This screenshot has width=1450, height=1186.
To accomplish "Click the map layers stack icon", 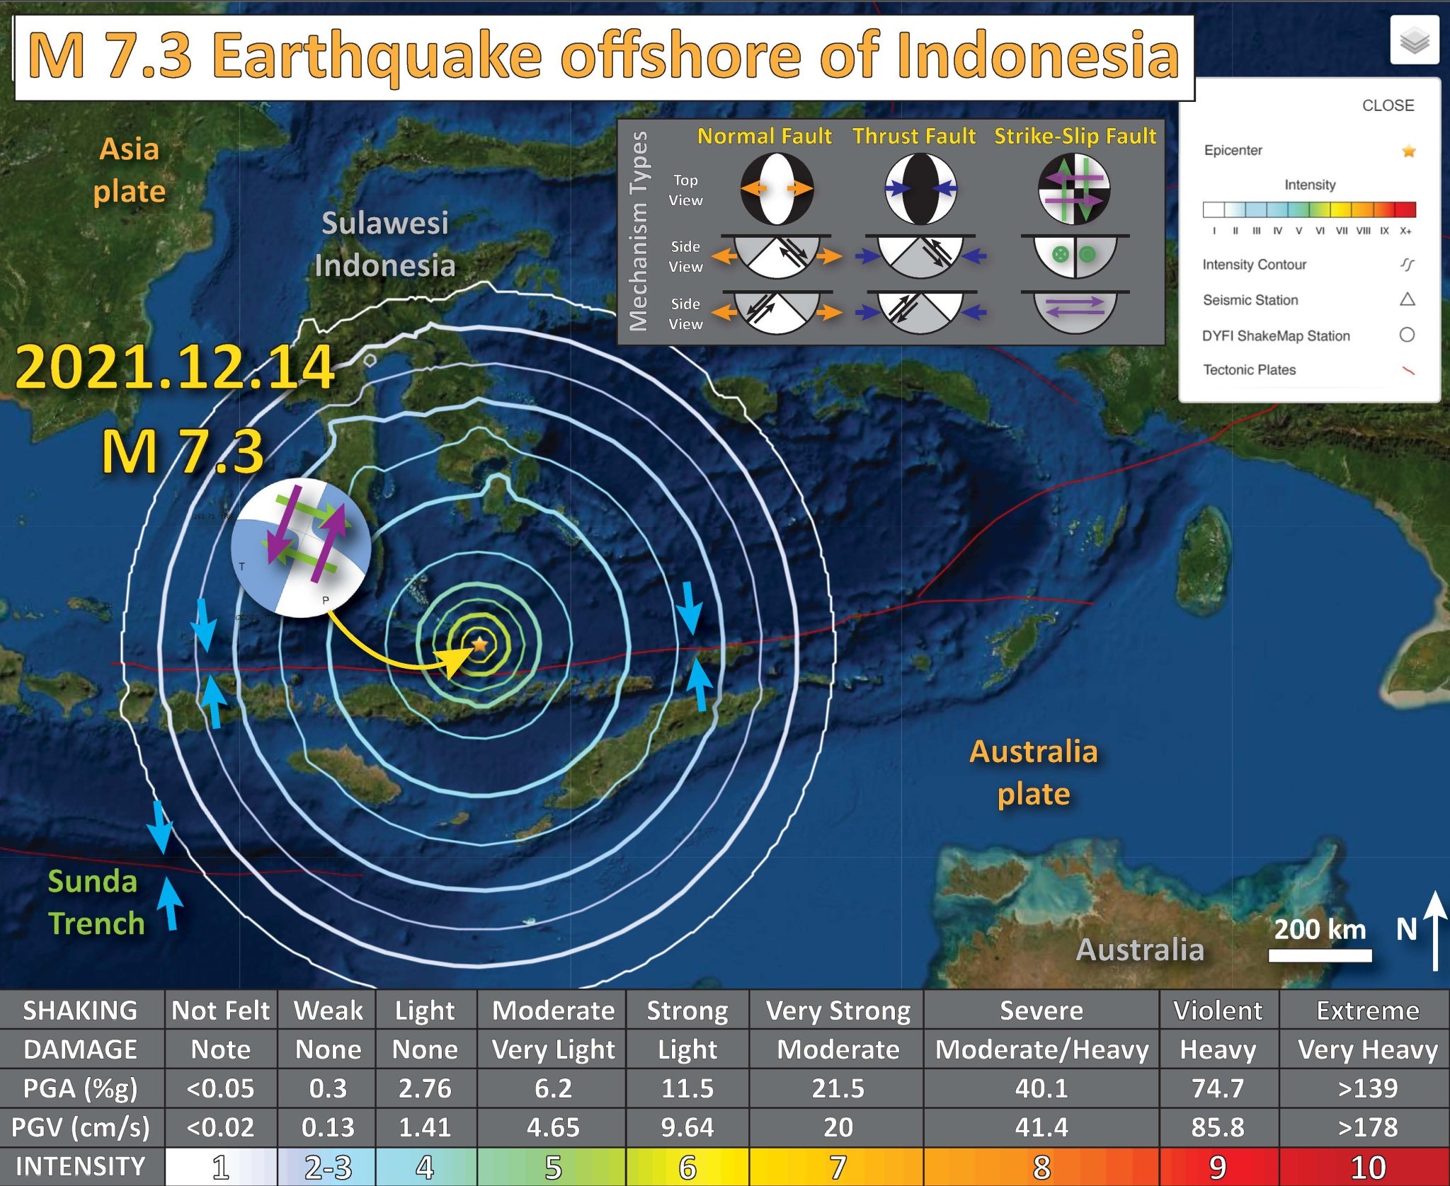I will click(x=1414, y=41).
